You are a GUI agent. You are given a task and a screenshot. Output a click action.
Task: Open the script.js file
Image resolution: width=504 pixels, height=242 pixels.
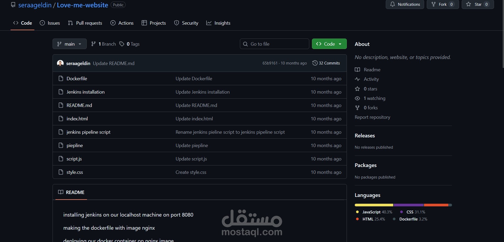[x=74, y=159]
